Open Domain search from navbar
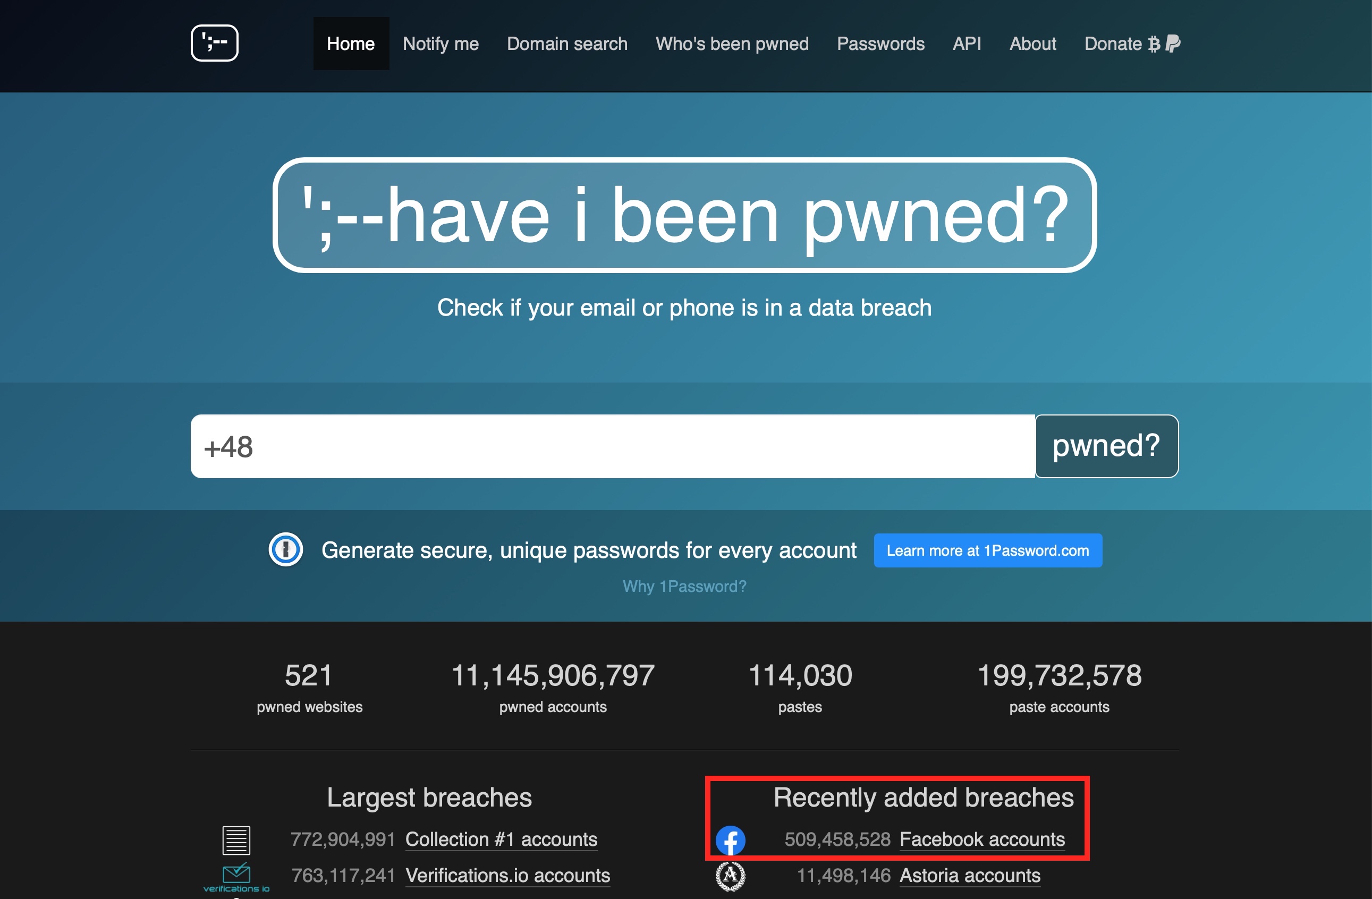1372x899 pixels. [x=566, y=44]
